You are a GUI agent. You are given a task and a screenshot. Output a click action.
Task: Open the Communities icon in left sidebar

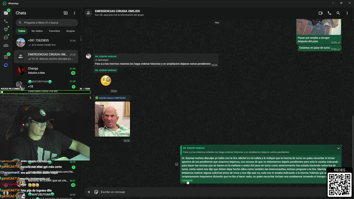coord(6,46)
